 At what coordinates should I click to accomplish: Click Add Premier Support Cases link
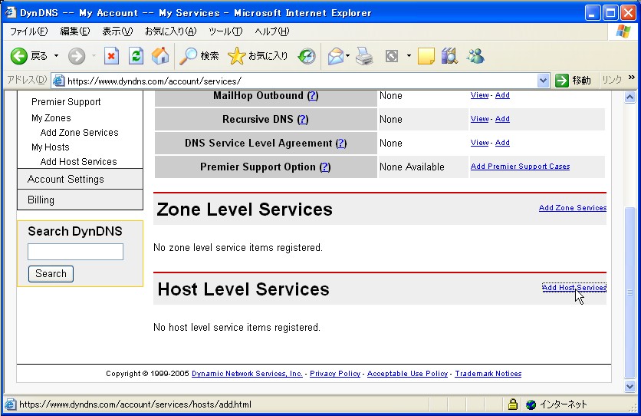click(x=520, y=166)
